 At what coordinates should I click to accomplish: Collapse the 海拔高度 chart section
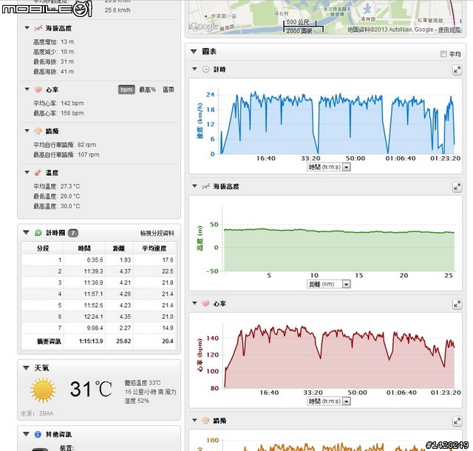194,186
